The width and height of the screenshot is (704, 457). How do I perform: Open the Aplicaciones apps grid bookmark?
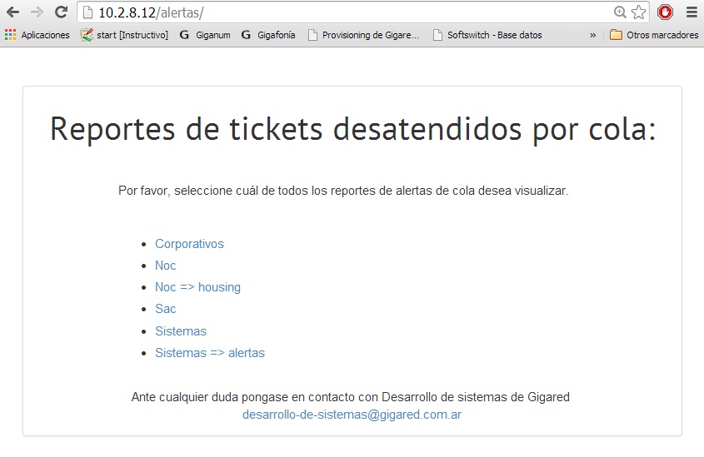(x=37, y=35)
